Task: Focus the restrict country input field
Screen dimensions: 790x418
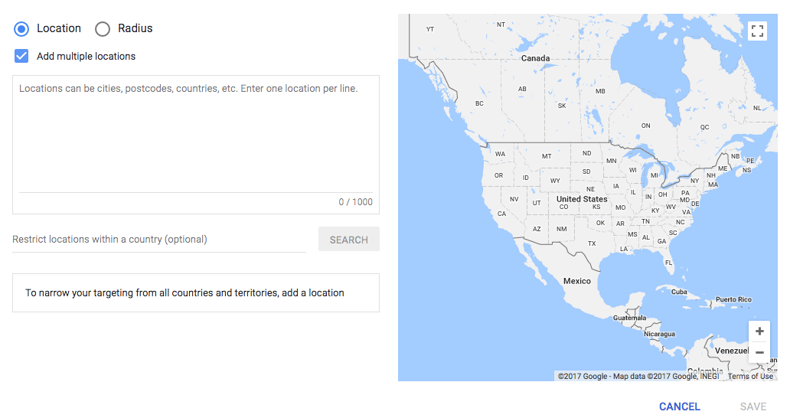Action: tap(158, 240)
